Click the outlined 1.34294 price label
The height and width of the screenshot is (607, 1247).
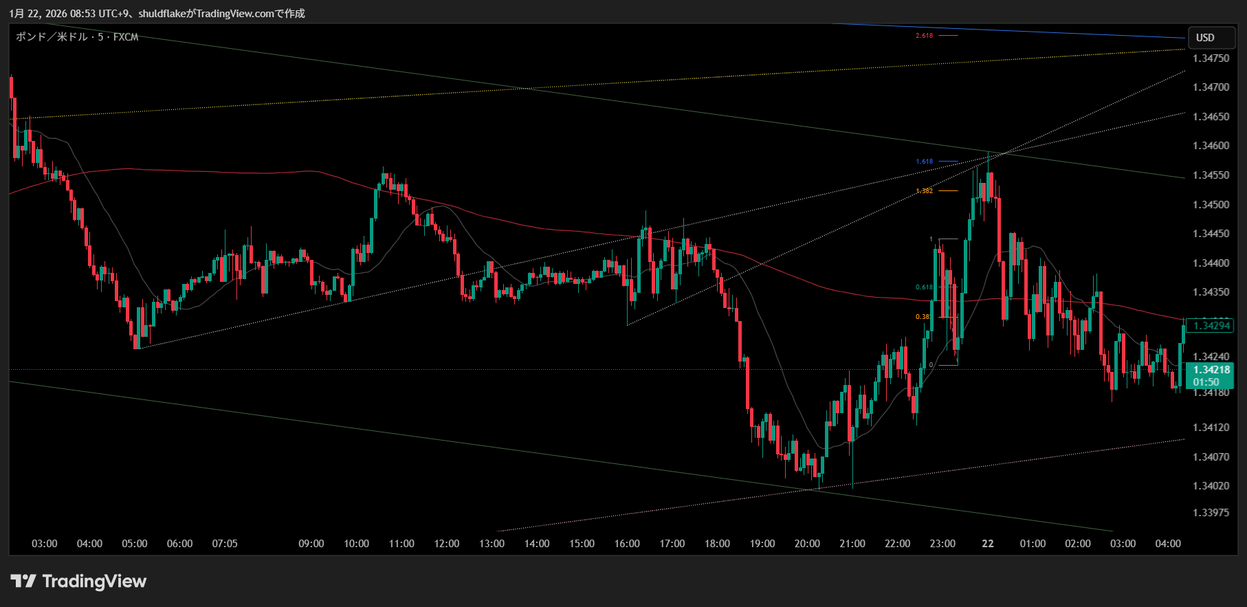click(1211, 326)
